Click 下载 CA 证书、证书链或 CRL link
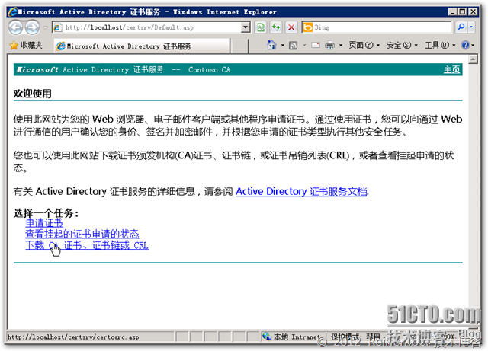The width and height of the screenshot is (488, 351). point(87,245)
